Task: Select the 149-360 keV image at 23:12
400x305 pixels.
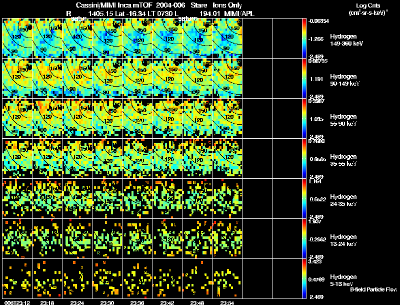Action: (17, 39)
